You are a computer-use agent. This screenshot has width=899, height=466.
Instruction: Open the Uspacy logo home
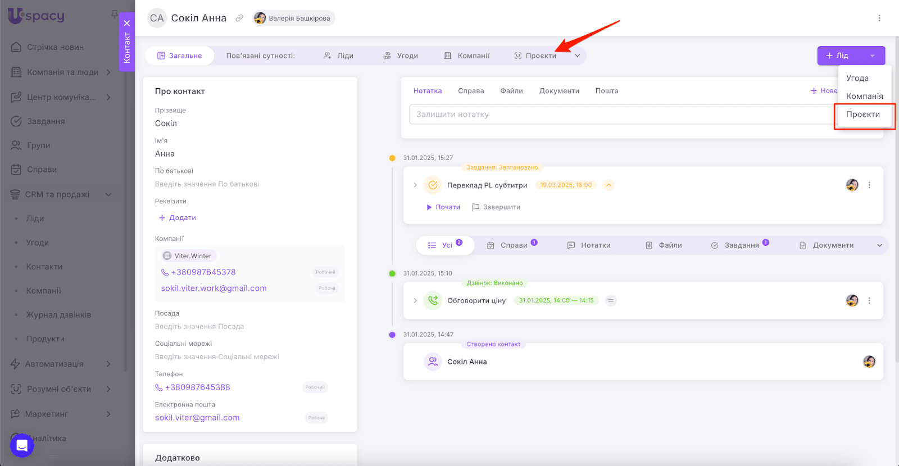(36, 15)
